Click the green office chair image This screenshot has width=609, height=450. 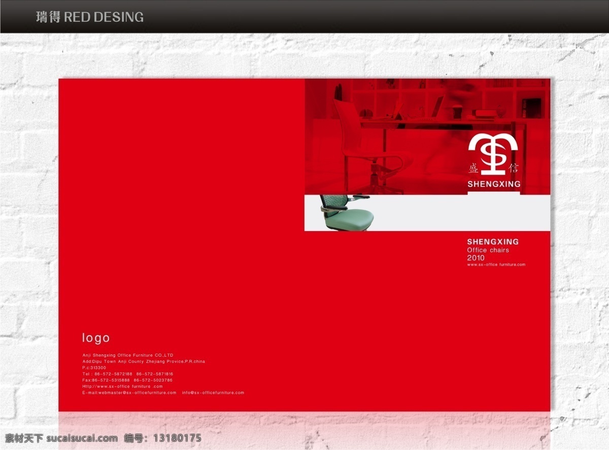coord(347,213)
